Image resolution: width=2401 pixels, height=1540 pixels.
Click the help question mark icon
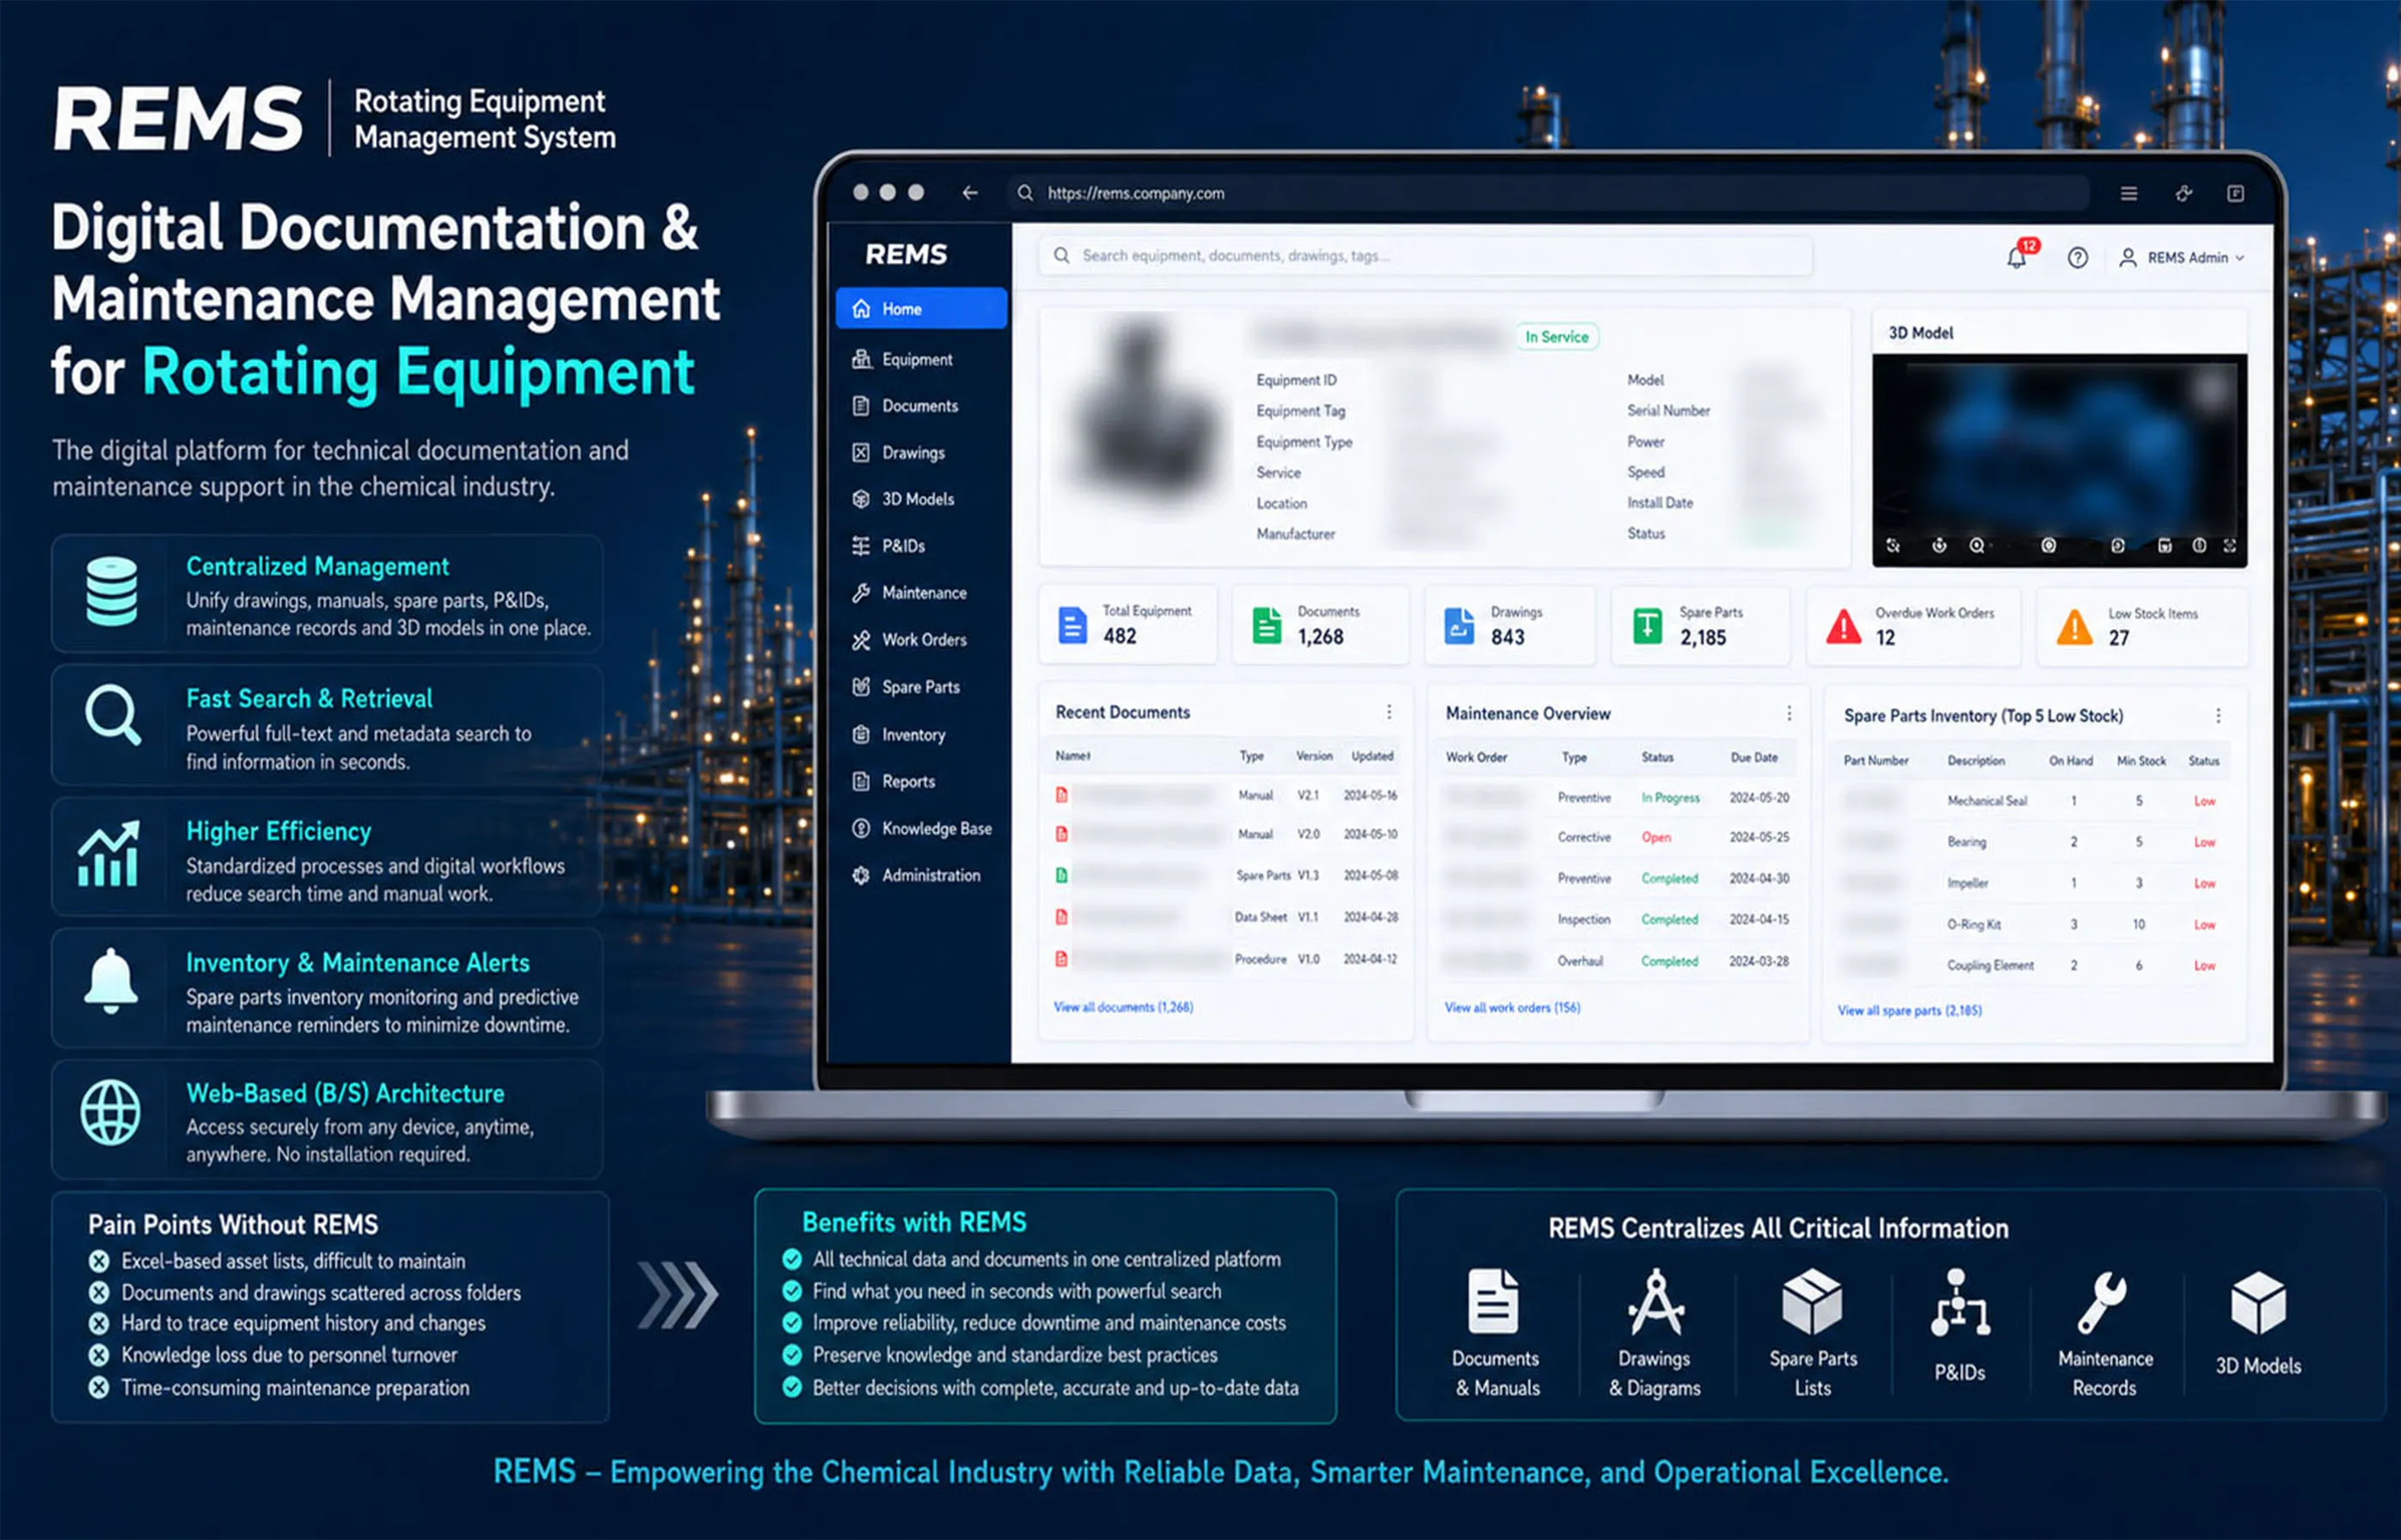[2078, 258]
